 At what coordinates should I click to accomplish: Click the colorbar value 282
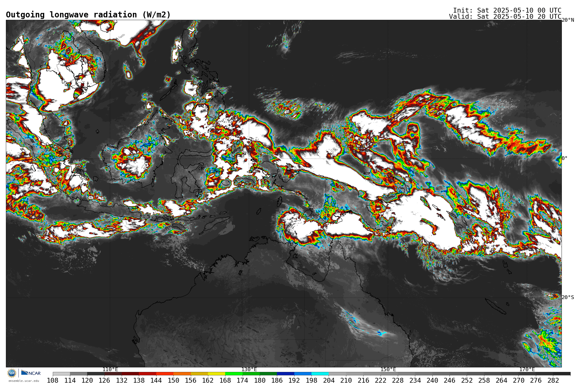coord(553,381)
